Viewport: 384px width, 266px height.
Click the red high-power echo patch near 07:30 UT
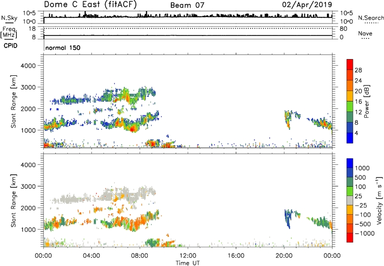pyautogui.click(x=133, y=128)
